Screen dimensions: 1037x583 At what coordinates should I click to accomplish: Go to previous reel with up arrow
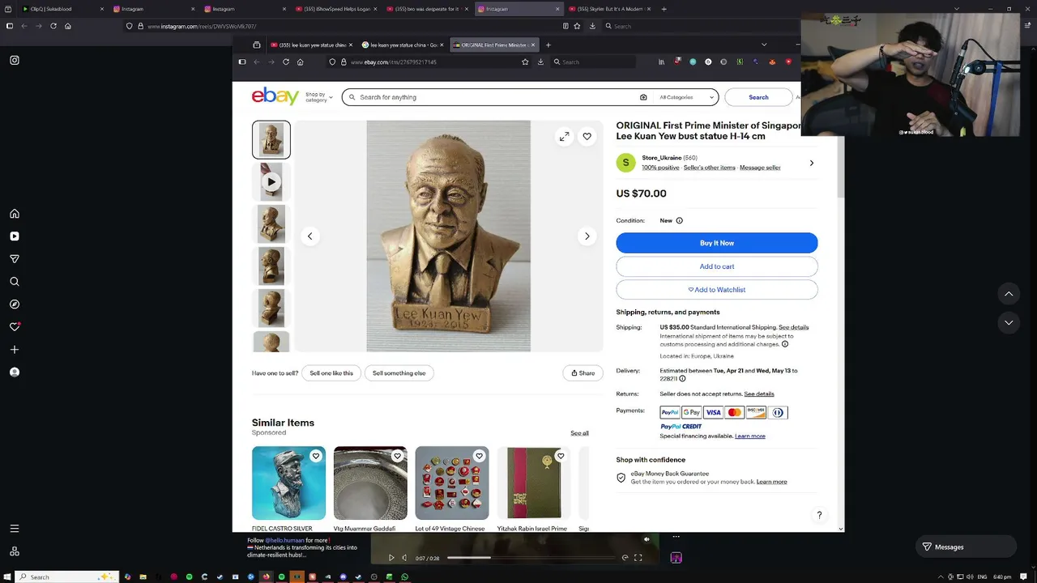tap(1009, 293)
